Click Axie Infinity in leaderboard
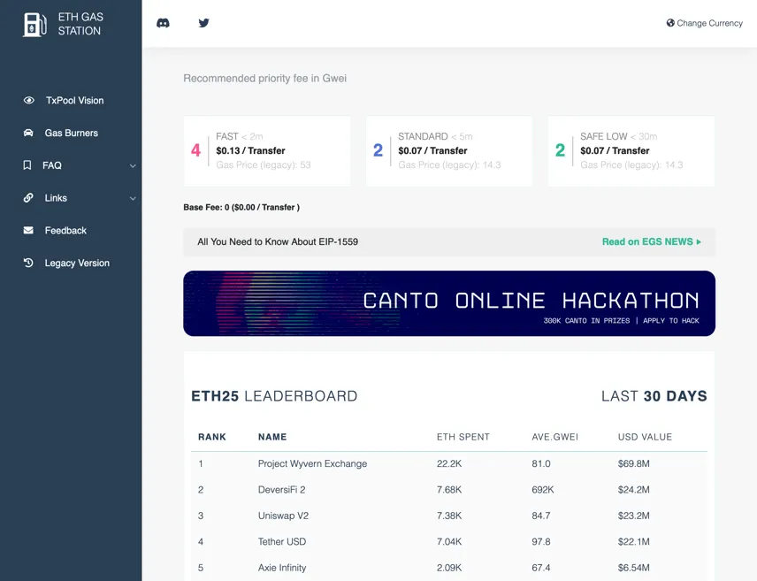 pyautogui.click(x=282, y=568)
